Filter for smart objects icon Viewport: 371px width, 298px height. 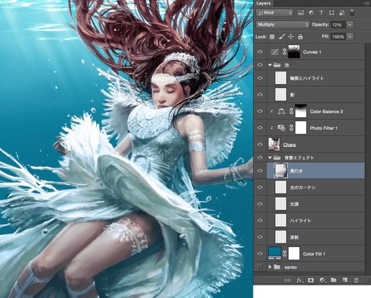(341, 13)
